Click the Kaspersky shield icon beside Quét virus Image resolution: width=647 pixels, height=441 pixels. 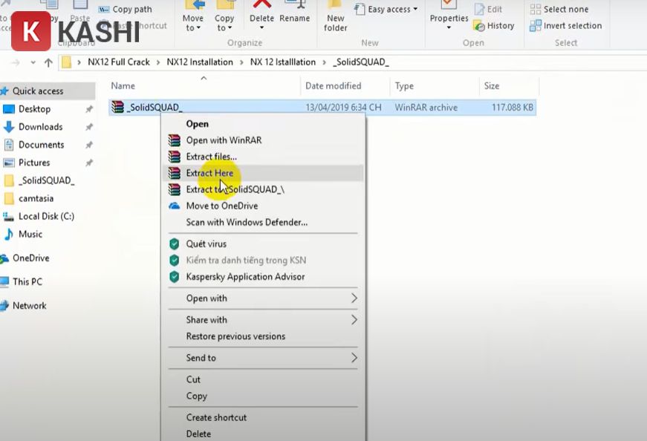pyautogui.click(x=175, y=244)
